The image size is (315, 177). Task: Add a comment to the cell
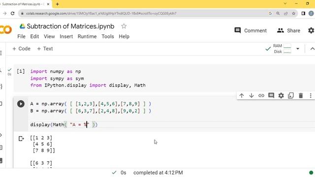click(271, 95)
